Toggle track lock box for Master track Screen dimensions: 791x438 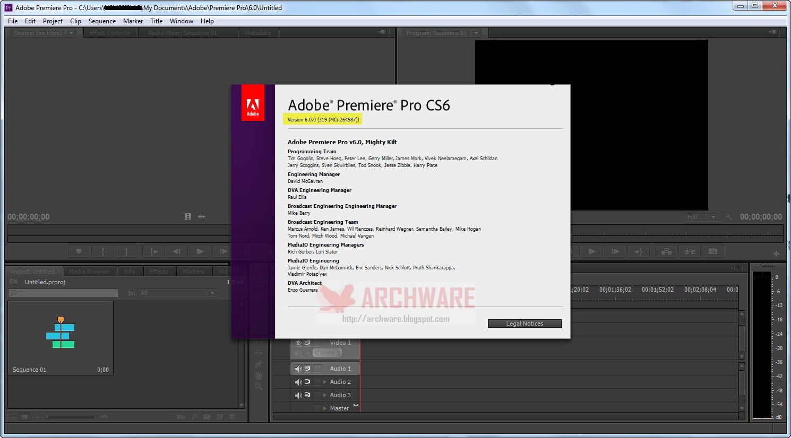tap(317, 408)
